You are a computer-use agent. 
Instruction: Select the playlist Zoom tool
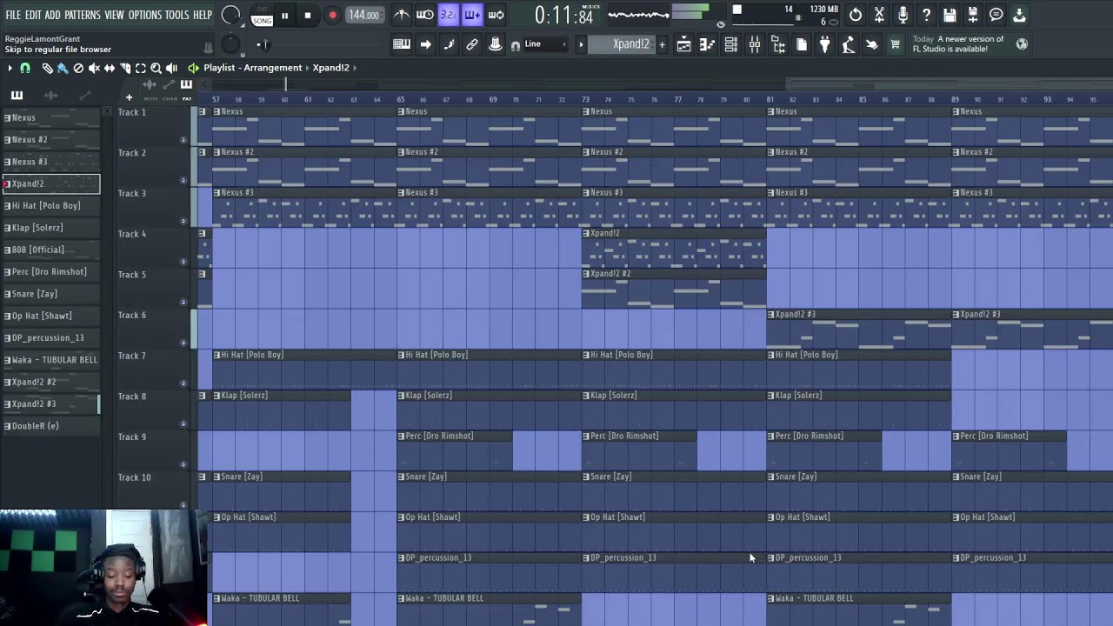pyautogui.click(x=157, y=68)
